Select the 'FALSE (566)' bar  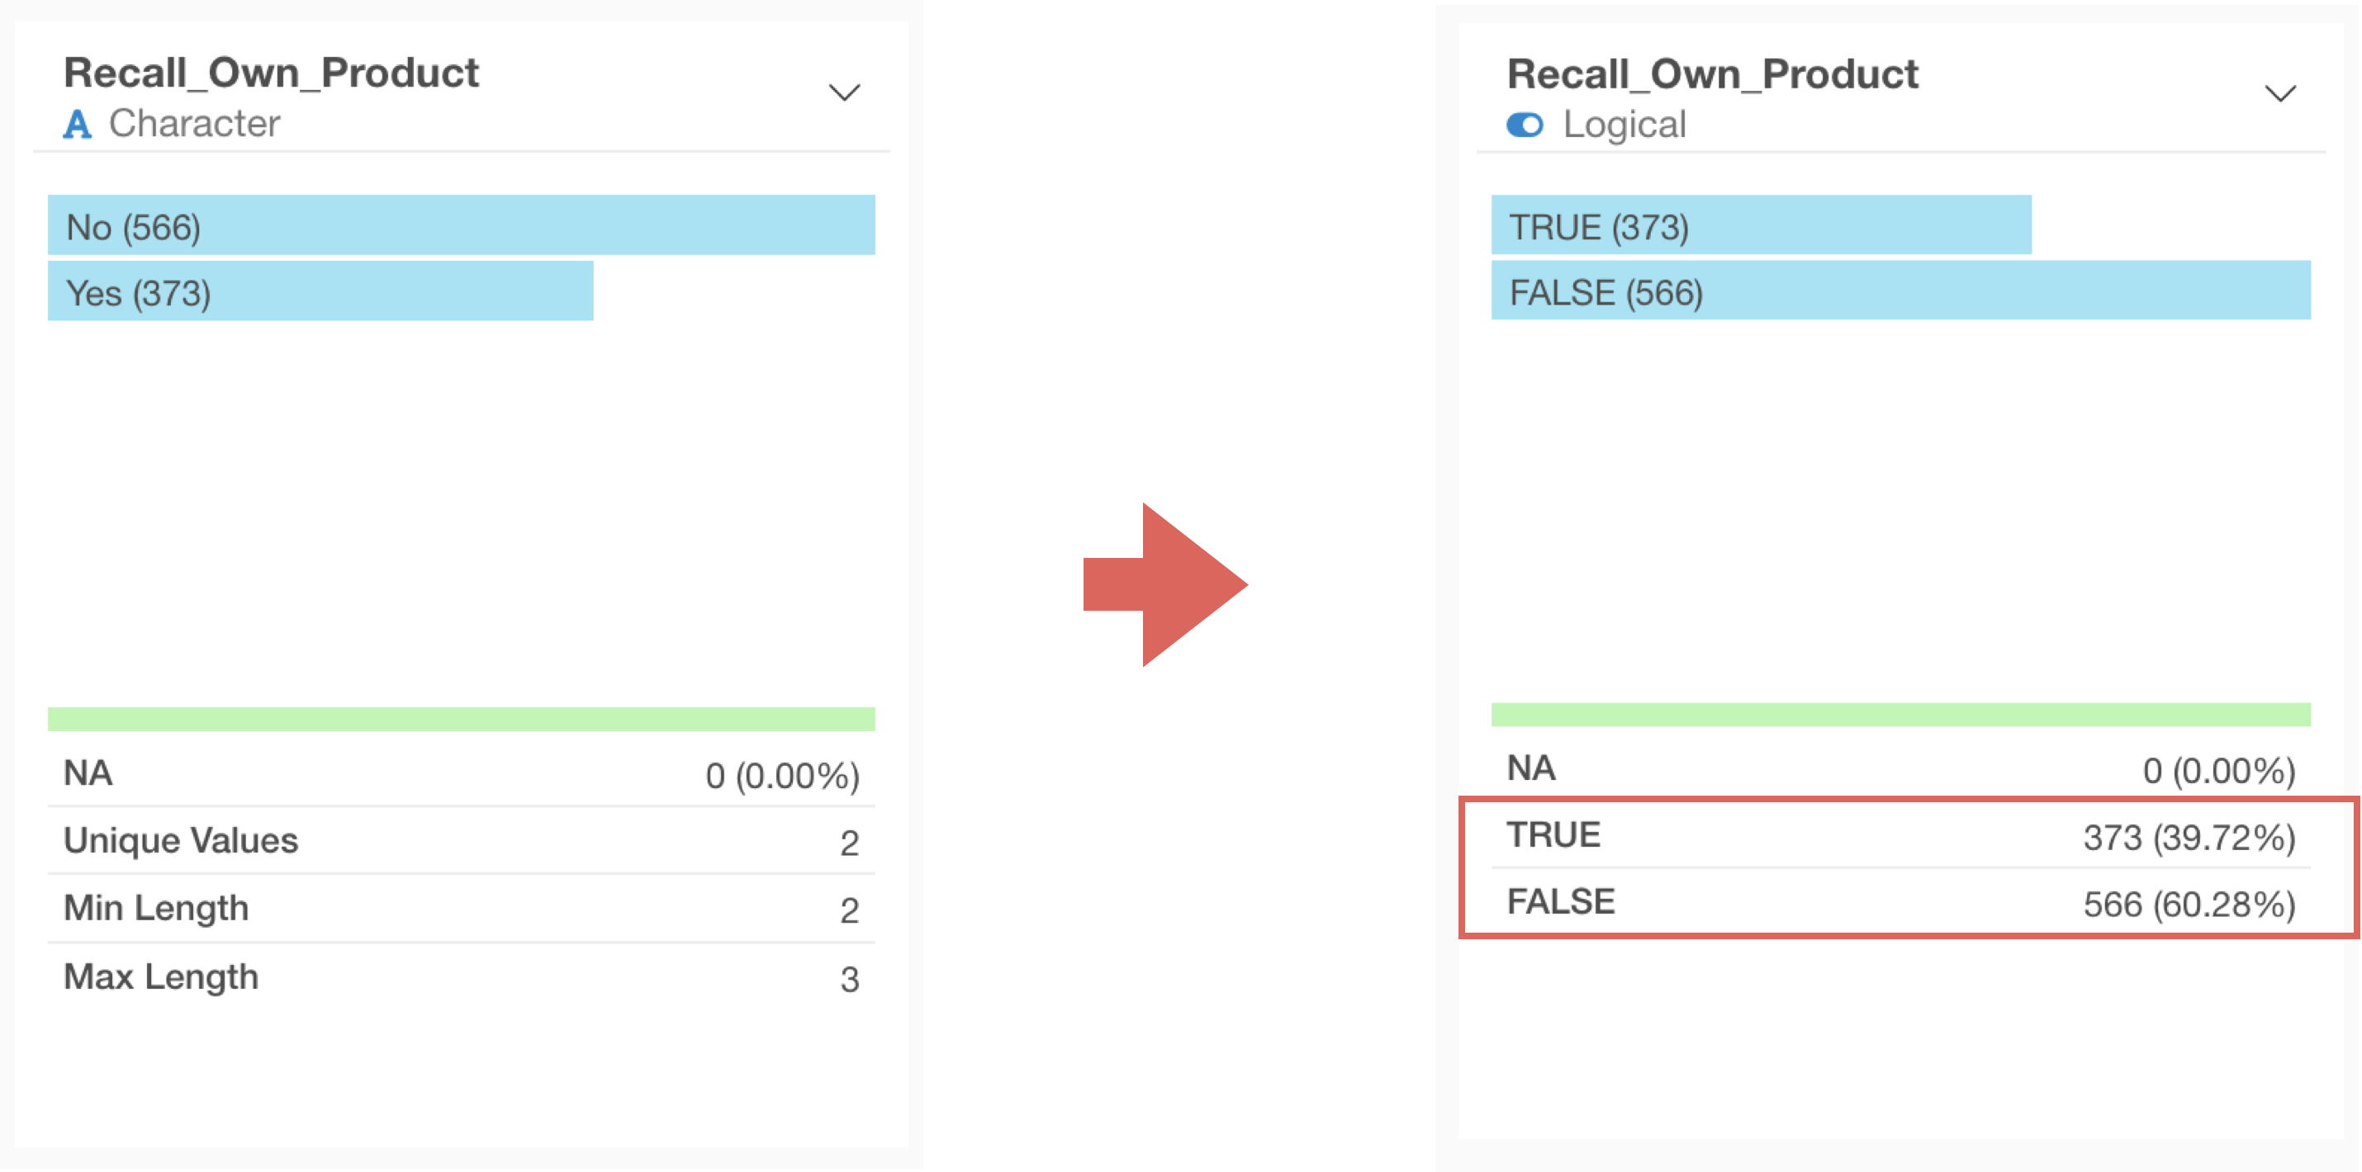[x=1901, y=291]
